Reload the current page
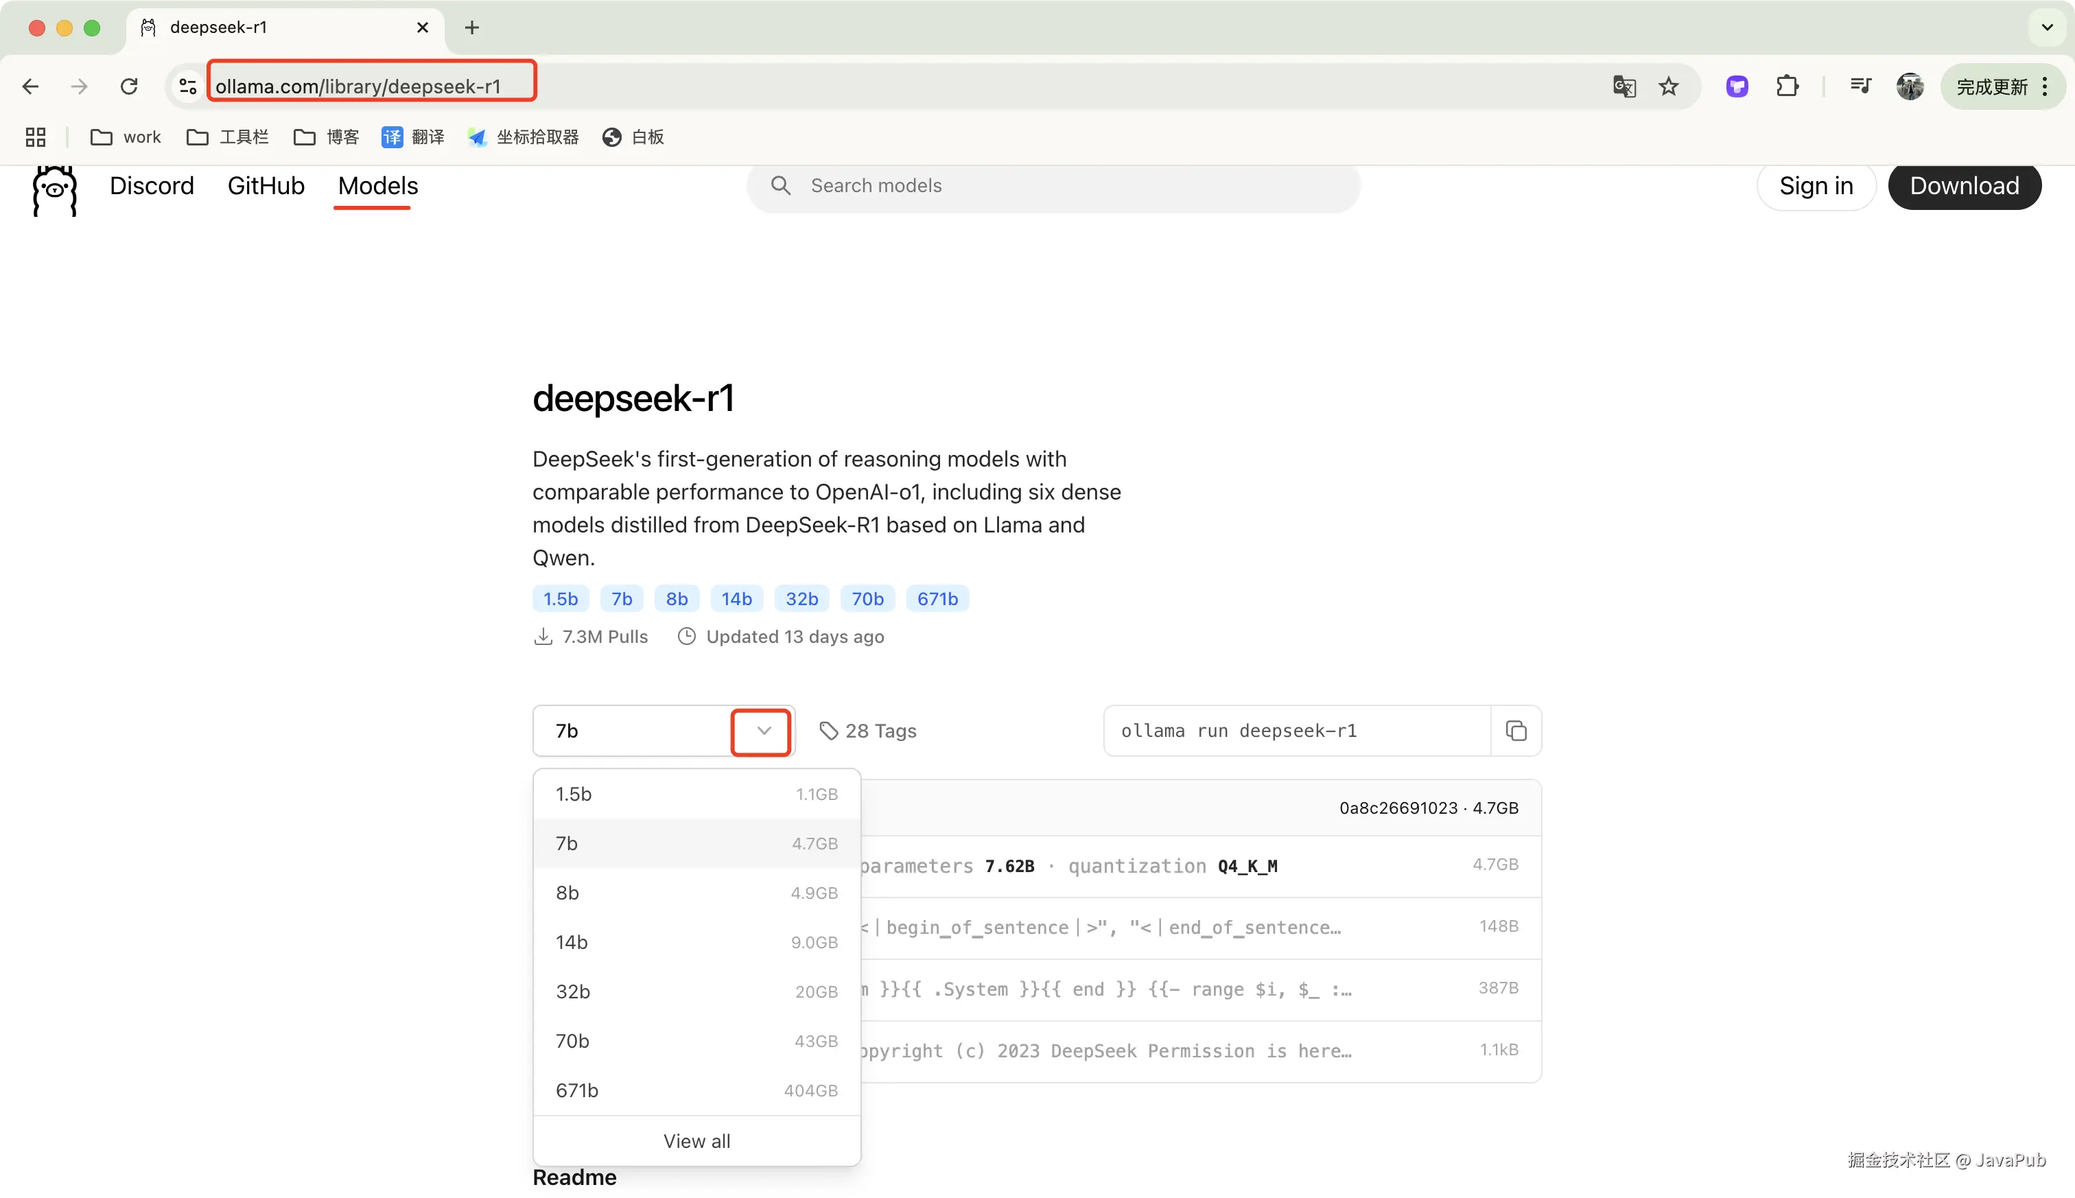The height and width of the screenshot is (1198, 2075). pyautogui.click(x=129, y=86)
